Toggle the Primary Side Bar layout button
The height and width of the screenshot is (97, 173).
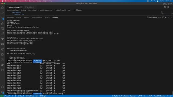[164, 4]
